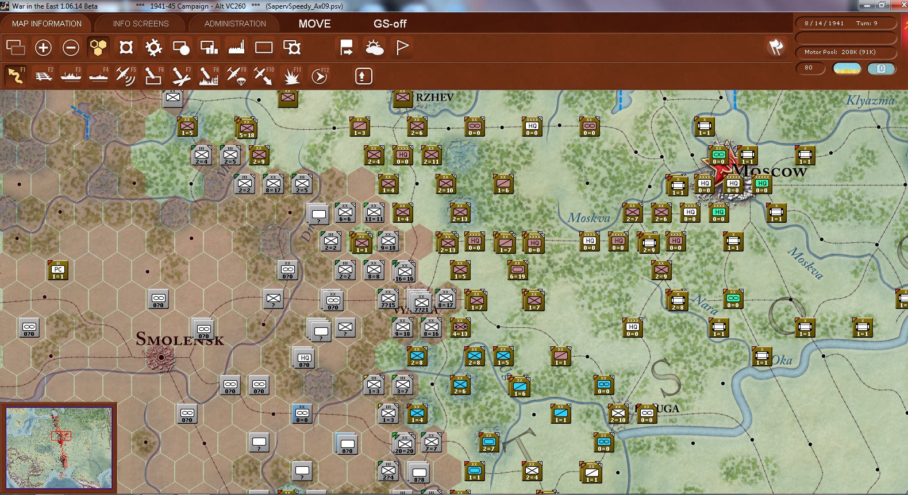Click the gear-shaped map information icon
The width and height of the screenshot is (908, 495).
(x=153, y=47)
